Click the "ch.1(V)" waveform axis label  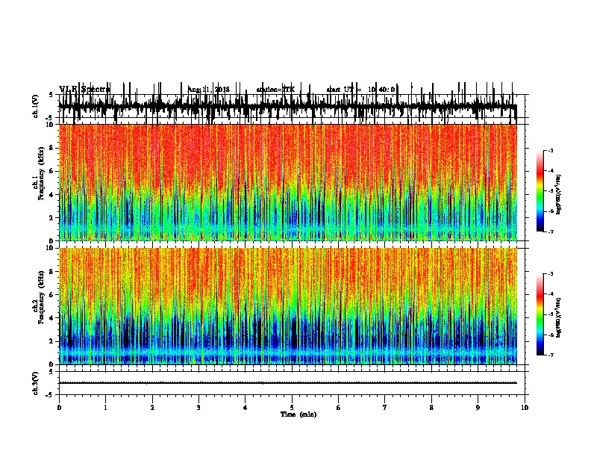click(35, 106)
